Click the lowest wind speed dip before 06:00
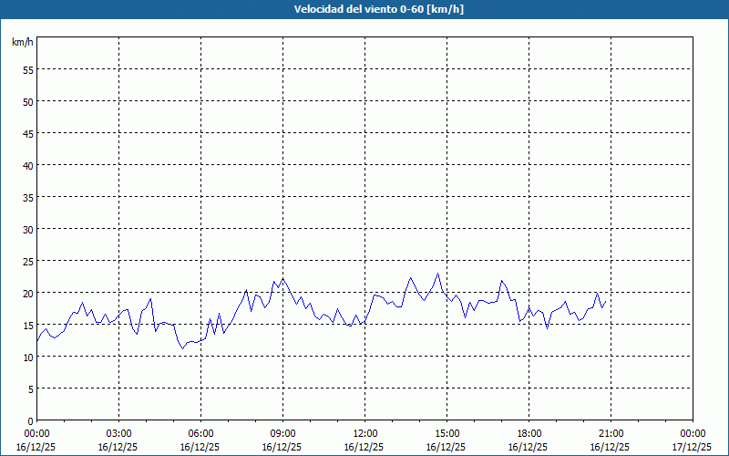This screenshot has height=456, width=729. [182, 348]
